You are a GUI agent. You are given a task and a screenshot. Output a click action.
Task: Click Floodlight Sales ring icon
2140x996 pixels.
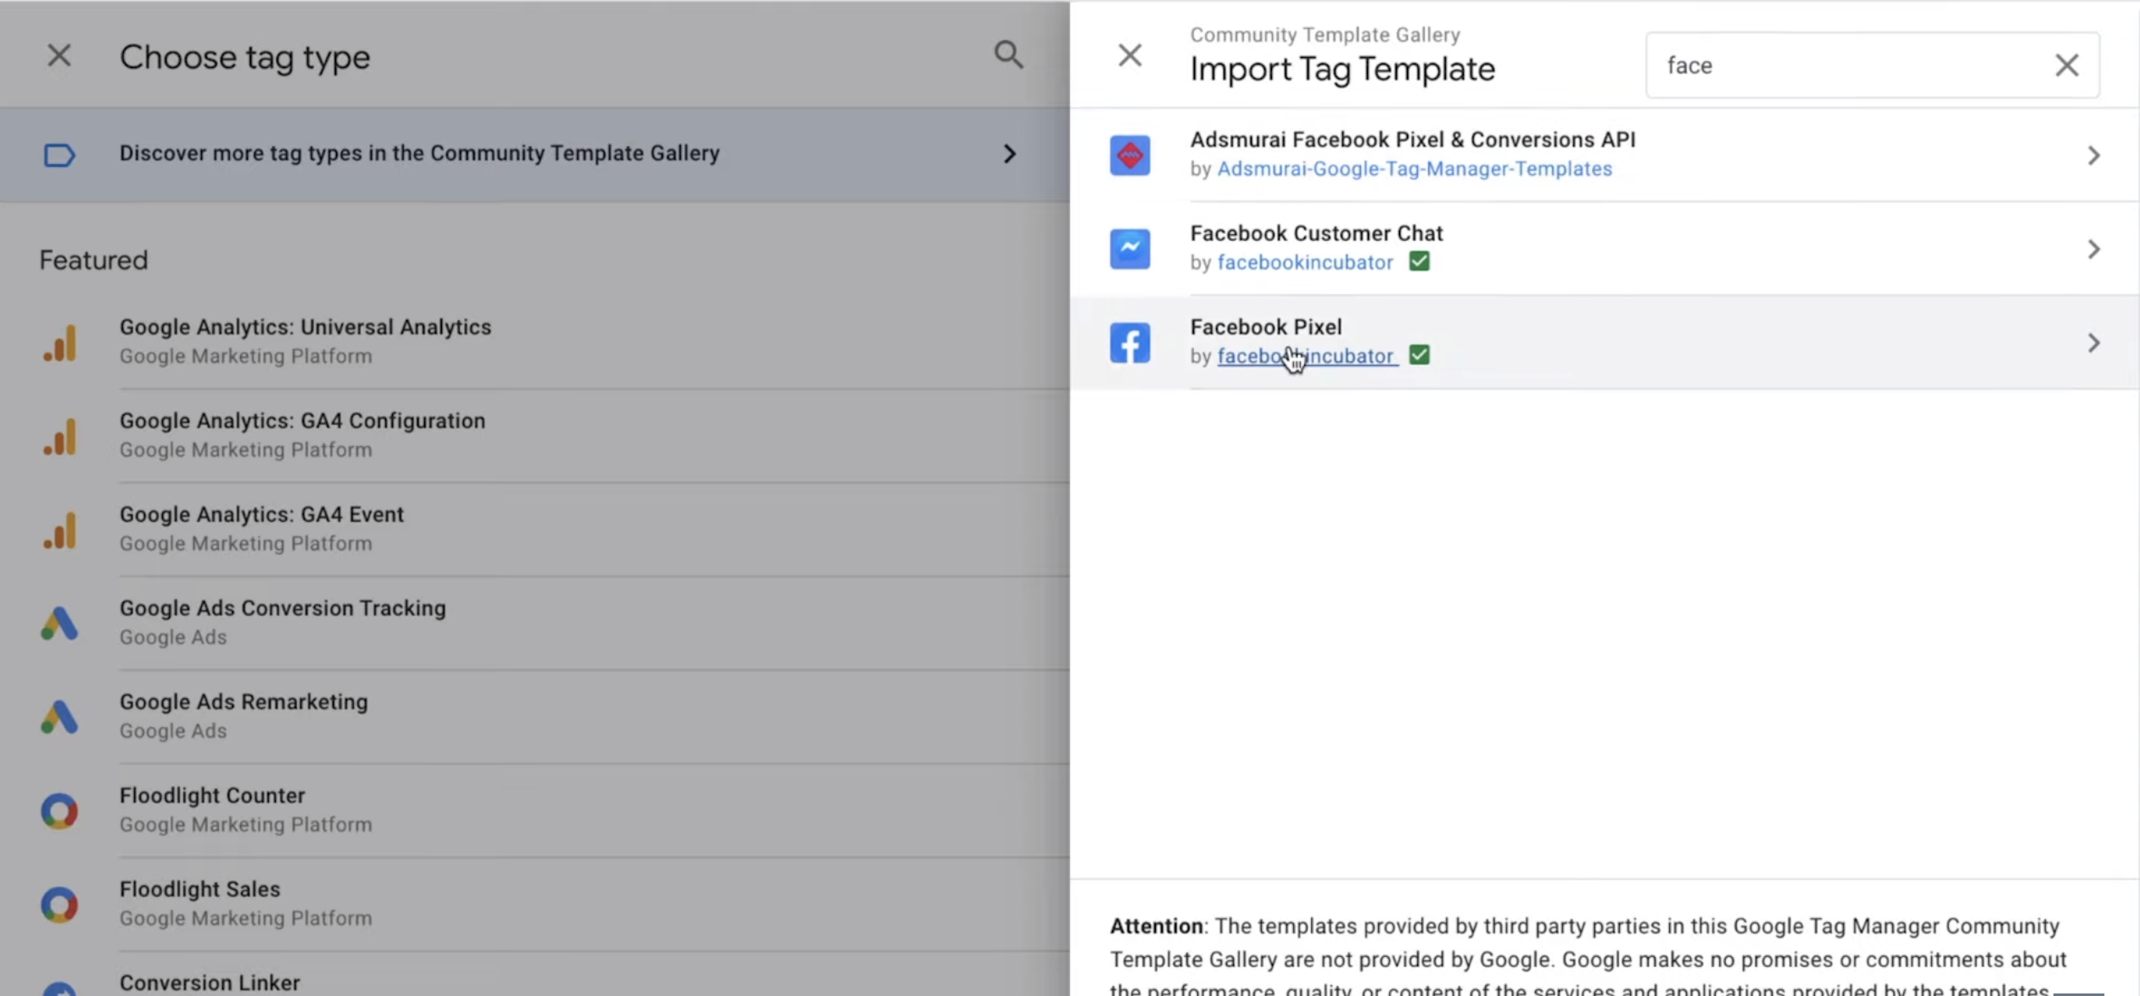click(x=59, y=904)
